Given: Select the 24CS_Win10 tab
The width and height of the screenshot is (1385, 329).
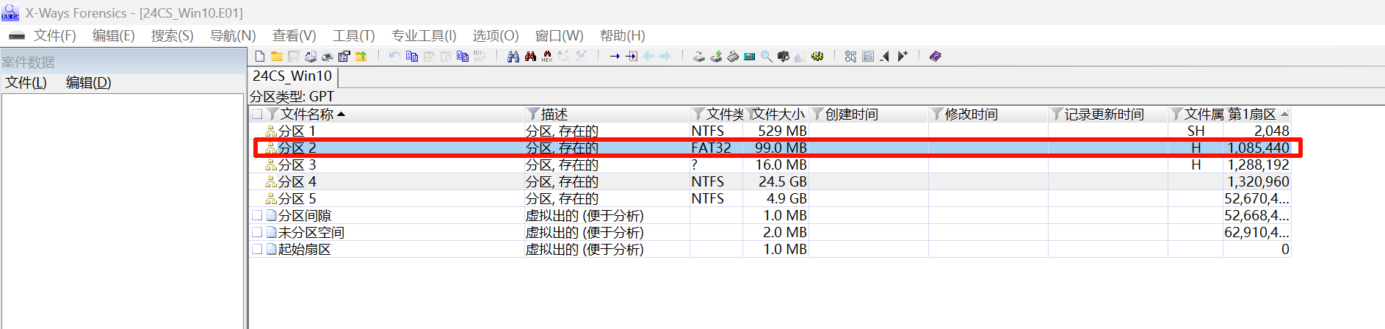Looking at the screenshot, I should [x=292, y=76].
